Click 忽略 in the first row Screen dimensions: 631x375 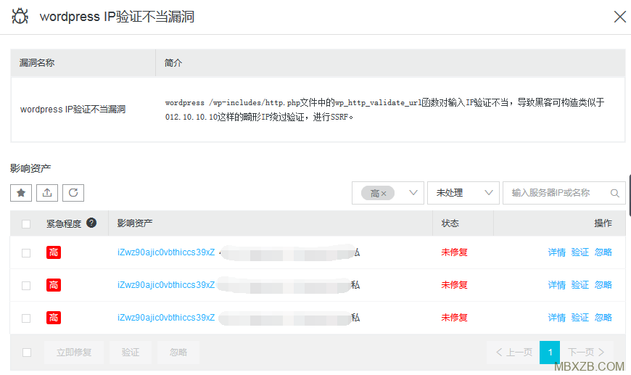pos(603,252)
